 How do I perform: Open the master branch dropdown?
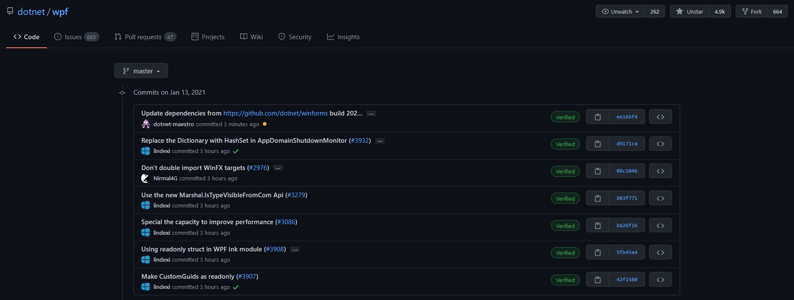[141, 71]
